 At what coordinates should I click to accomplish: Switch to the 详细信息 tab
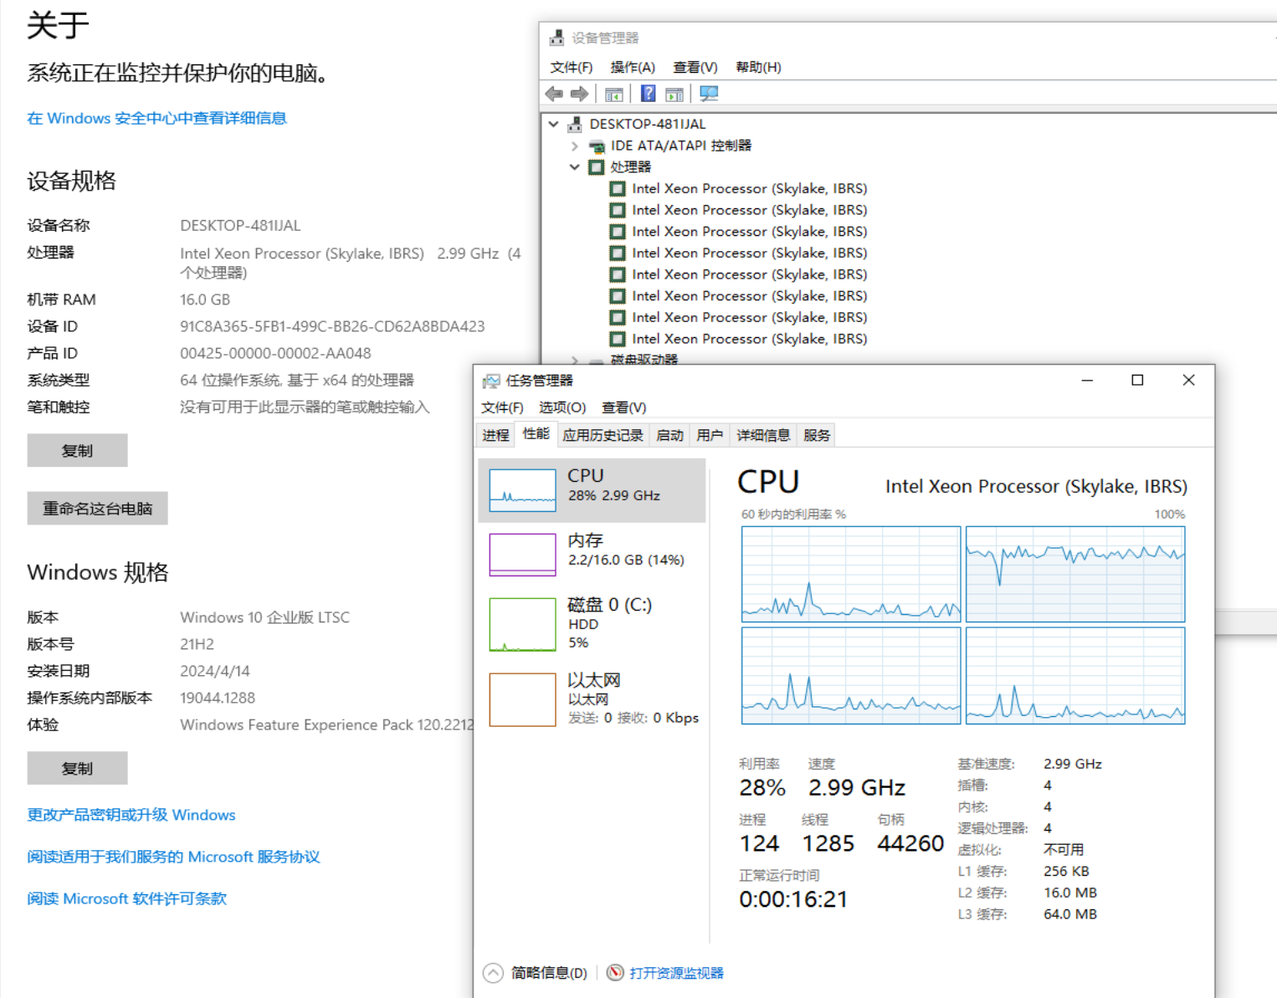pyautogui.click(x=763, y=435)
